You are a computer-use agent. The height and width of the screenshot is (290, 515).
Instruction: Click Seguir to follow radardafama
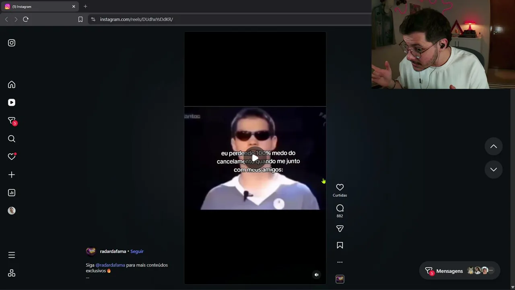pos(137,251)
